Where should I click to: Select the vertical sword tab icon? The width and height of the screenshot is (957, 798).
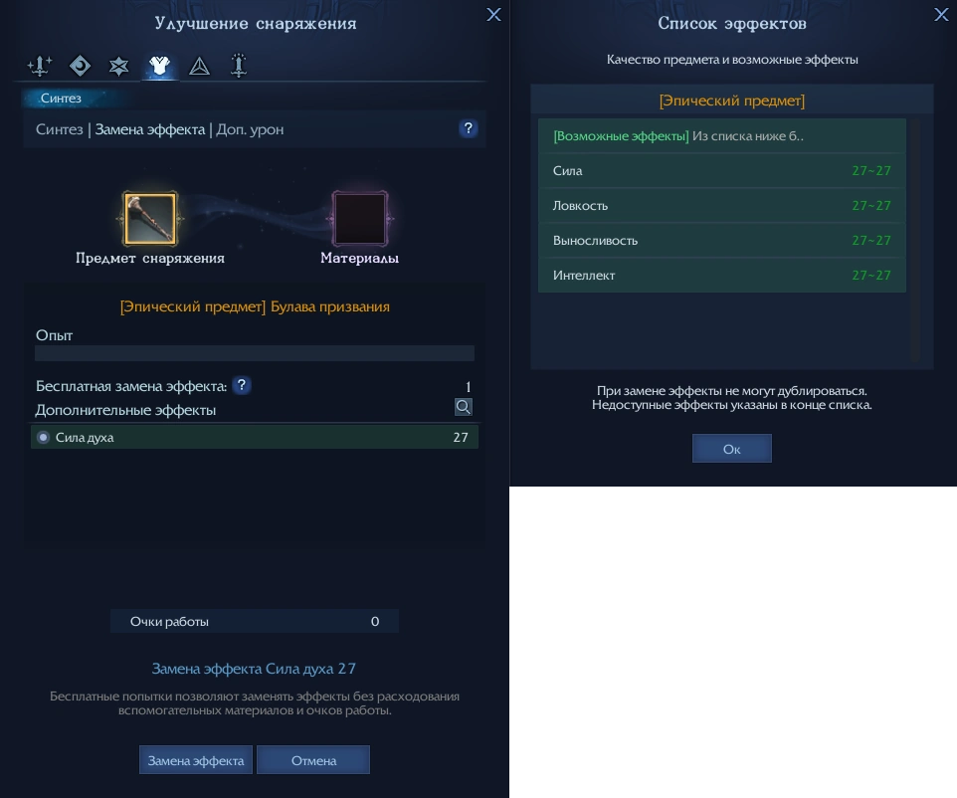[x=239, y=66]
